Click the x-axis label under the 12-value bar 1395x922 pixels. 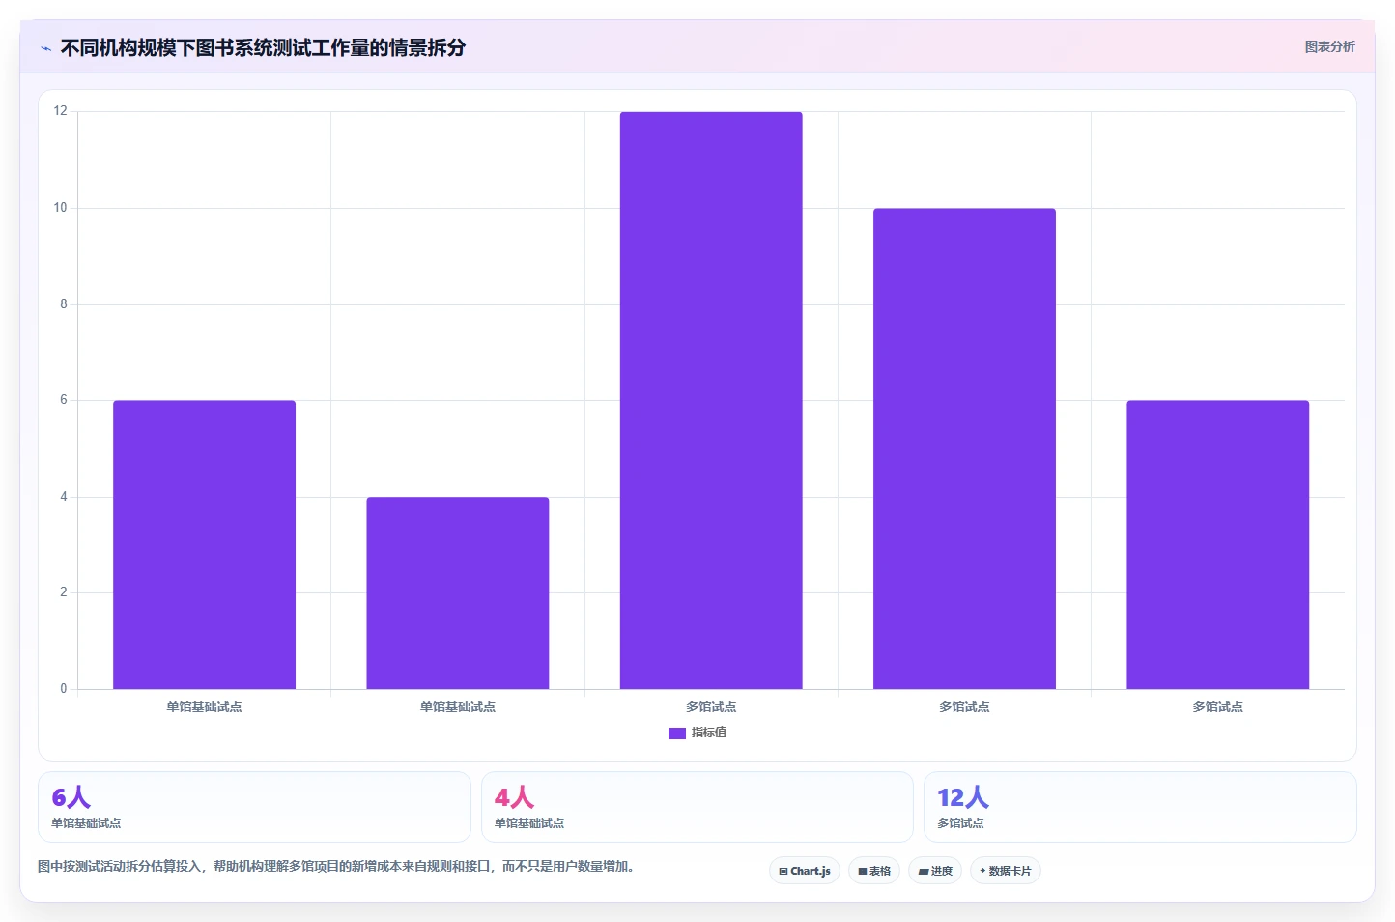pos(711,707)
